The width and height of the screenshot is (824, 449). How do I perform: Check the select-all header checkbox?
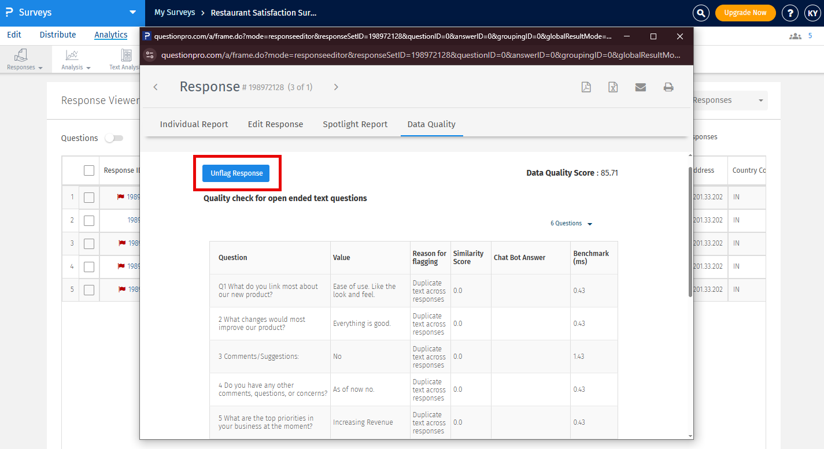[89, 170]
